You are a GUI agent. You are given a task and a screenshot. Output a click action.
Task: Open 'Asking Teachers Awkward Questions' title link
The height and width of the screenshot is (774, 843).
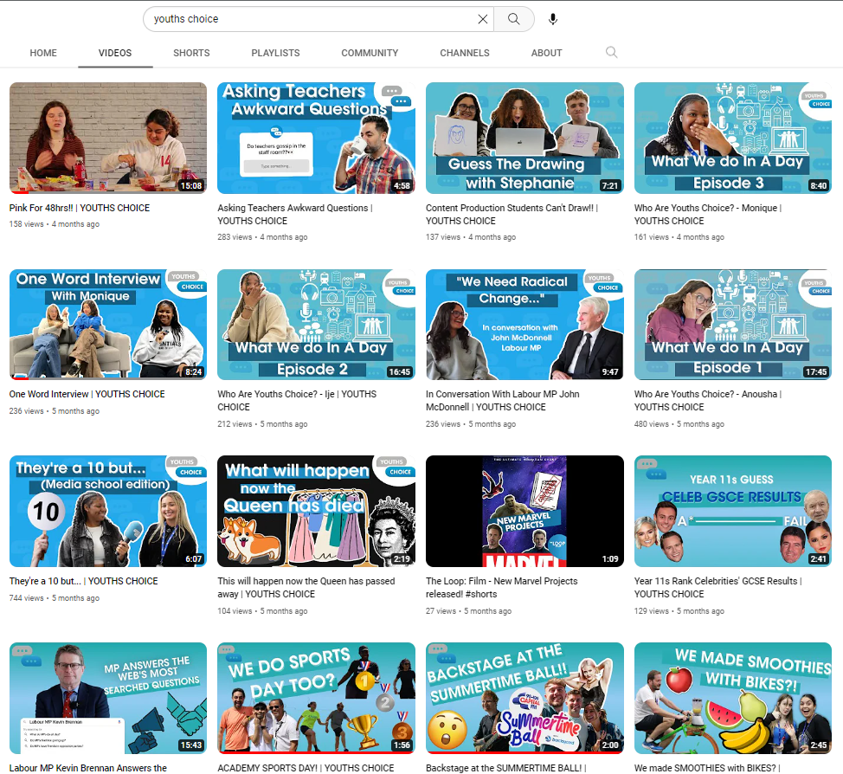(294, 209)
